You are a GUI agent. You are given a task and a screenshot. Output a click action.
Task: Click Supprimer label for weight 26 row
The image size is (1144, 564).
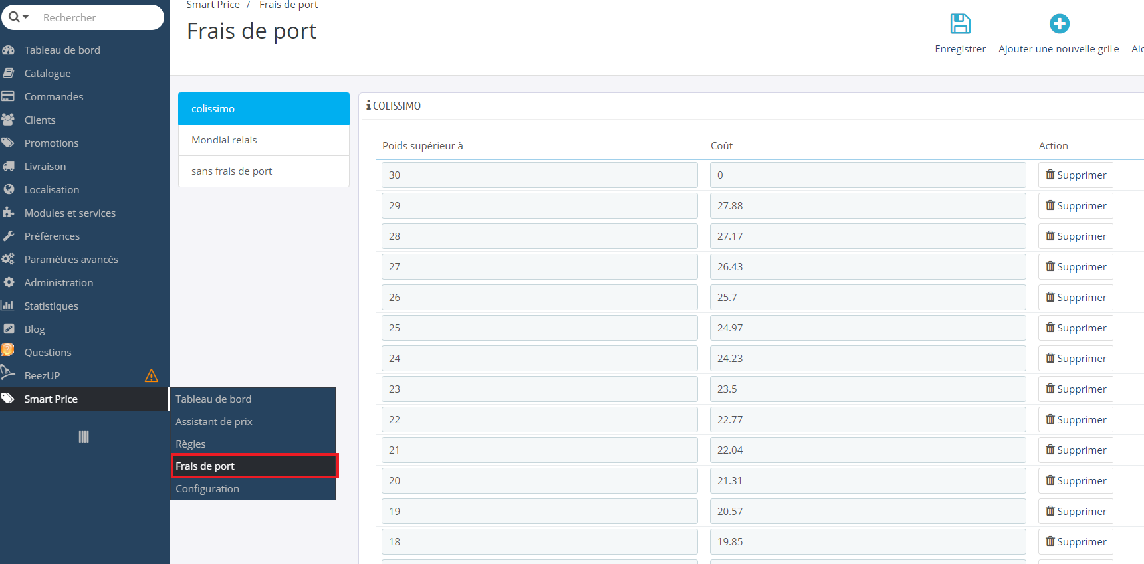pos(1082,298)
